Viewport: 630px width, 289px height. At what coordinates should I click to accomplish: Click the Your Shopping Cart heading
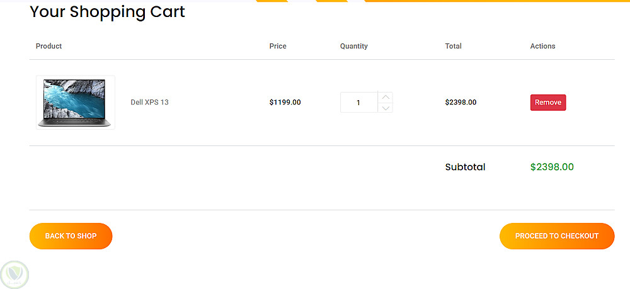(107, 11)
